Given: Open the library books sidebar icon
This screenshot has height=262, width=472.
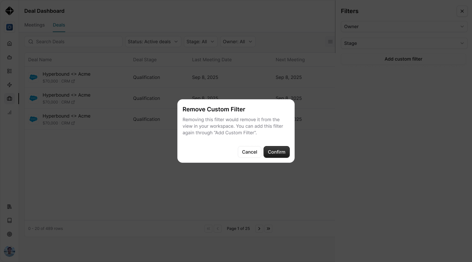Looking at the screenshot, I should [10, 207].
